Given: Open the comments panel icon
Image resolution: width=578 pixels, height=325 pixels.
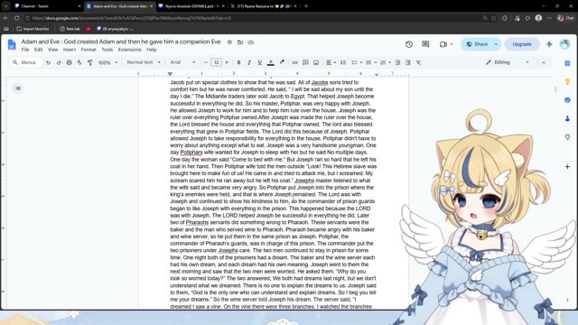Looking at the screenshot, I should 425,44.
